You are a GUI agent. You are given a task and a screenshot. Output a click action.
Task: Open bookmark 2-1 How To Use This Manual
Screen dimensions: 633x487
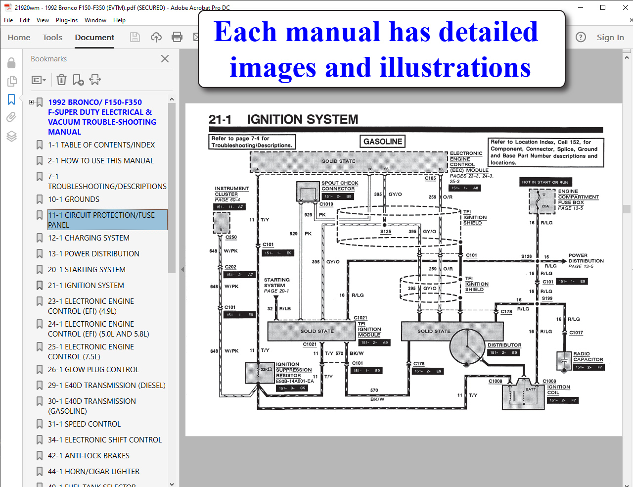click(101, 161)
